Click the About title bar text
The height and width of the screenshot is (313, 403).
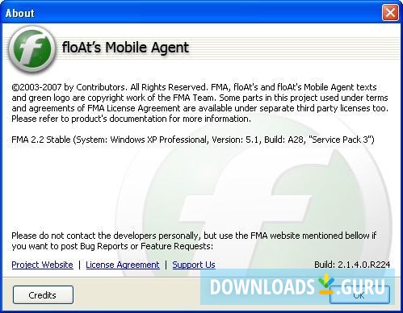pos(20,13)
